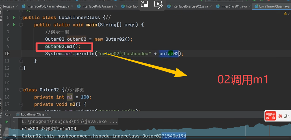Collapse the LocalInnerClass class at line 5

click(x=21, y=18)
